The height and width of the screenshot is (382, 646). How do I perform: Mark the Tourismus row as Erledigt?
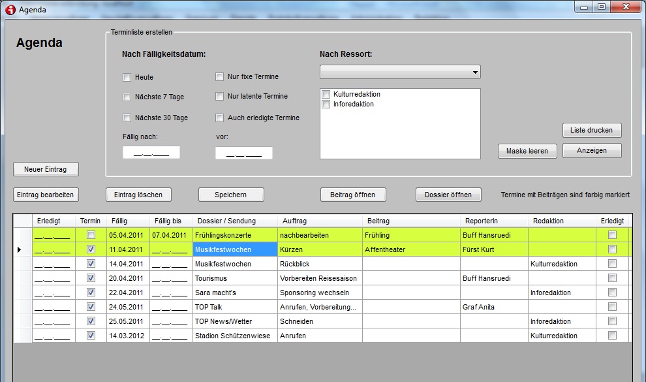[612, 278]
